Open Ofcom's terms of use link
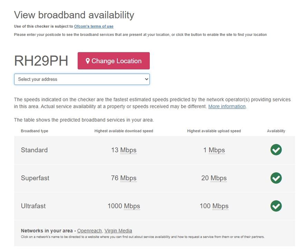The width and height of the screenshot is (303, 250). (94, 26)
